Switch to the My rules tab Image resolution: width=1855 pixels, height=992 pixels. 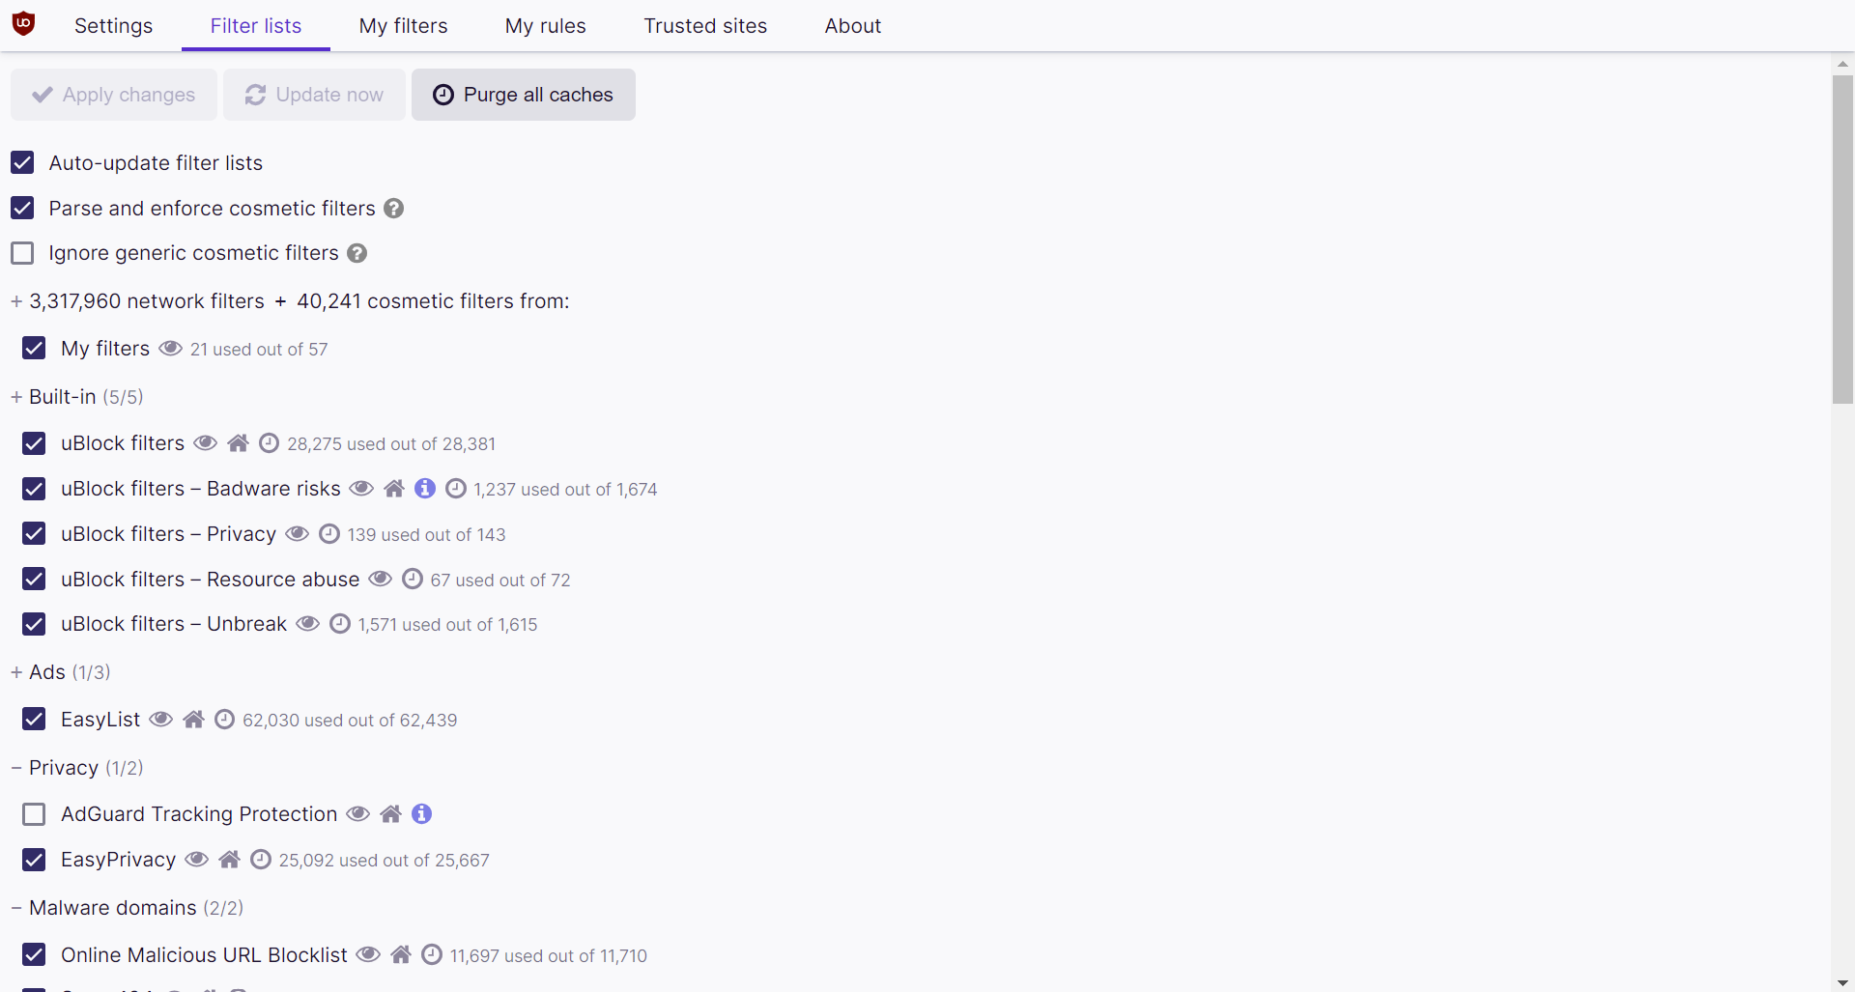click(545, 26)
